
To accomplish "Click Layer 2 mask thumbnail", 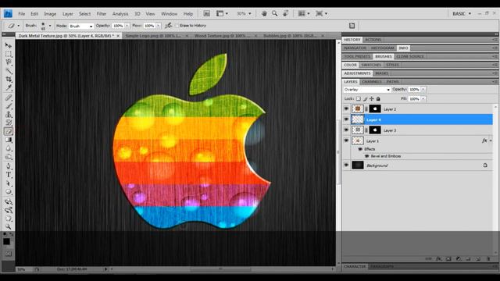I will (375, 109).
